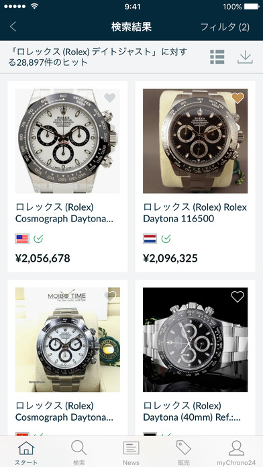Switch to list view layout

[217, 56]
